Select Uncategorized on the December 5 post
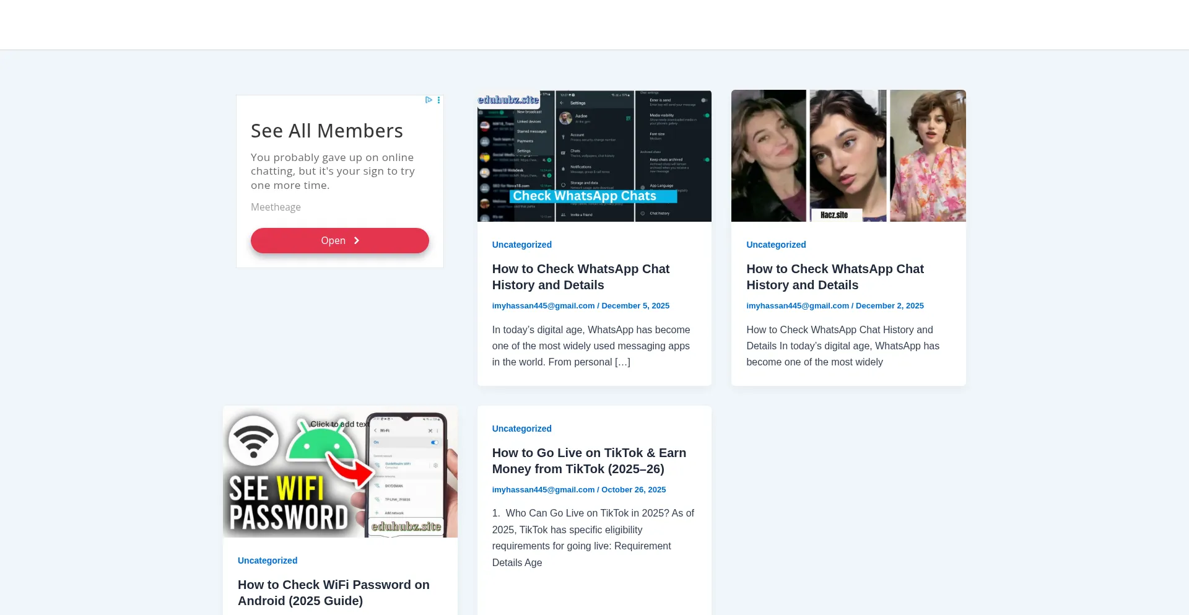Viewport: 1189px width, 615px height. tap(521, 245)
